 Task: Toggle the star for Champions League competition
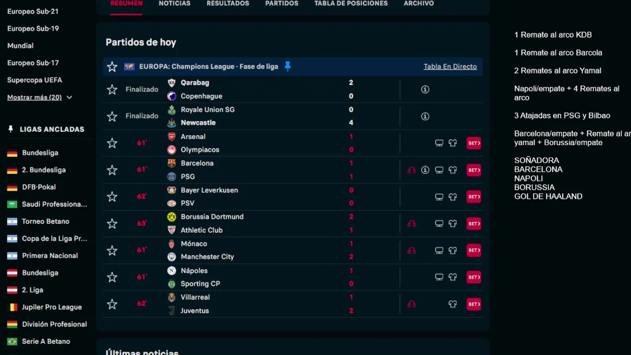[112, 67]
